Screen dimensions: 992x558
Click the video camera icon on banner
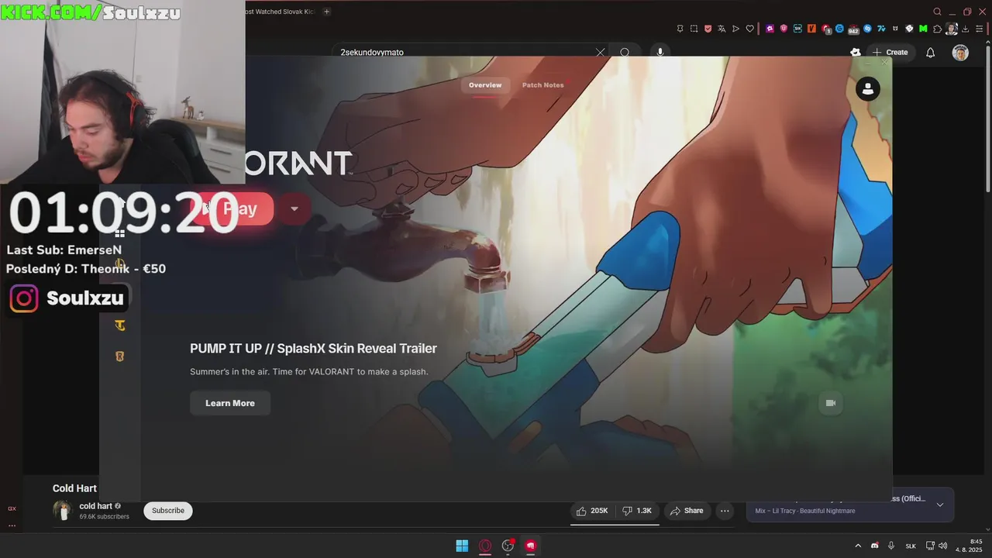coord(830,403)
